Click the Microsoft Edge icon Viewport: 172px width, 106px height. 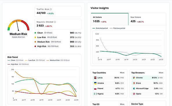(134, 88)
